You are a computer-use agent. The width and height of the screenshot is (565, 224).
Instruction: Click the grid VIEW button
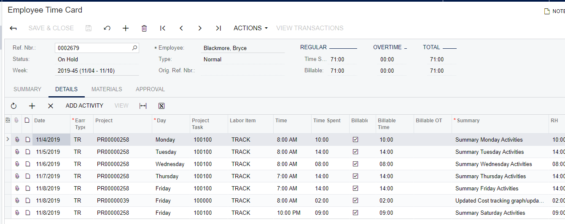[x=121, y=106]
